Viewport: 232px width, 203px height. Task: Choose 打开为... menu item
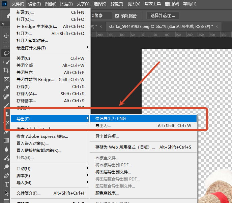pos(50,34)
